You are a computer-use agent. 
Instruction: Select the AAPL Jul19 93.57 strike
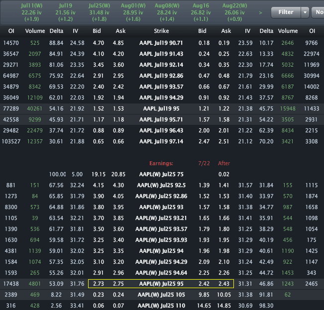point(161,87)
